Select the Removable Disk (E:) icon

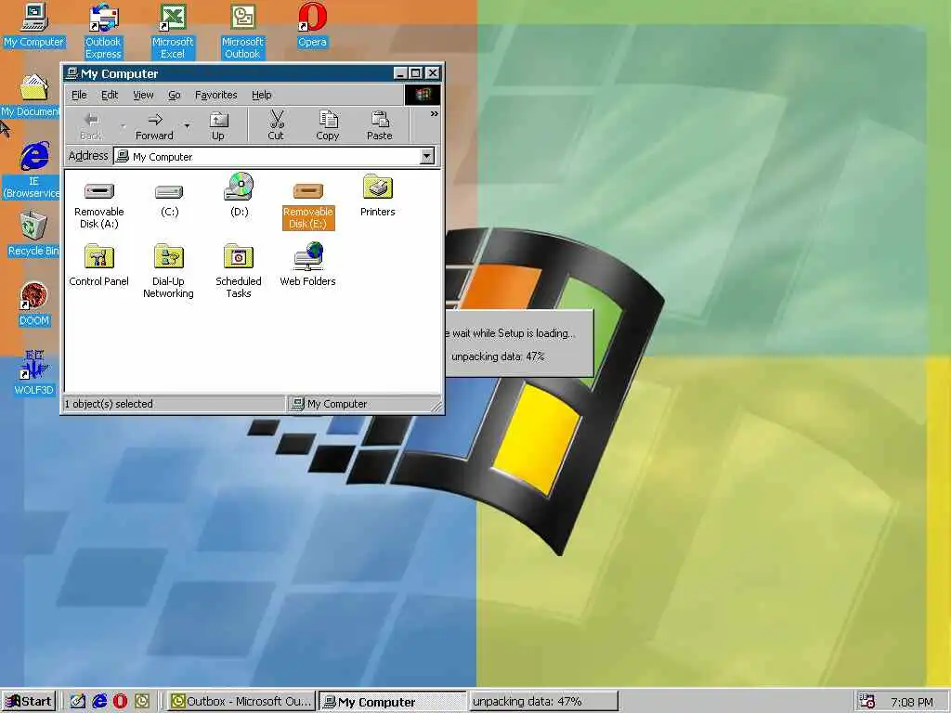(x=308, y=191)
